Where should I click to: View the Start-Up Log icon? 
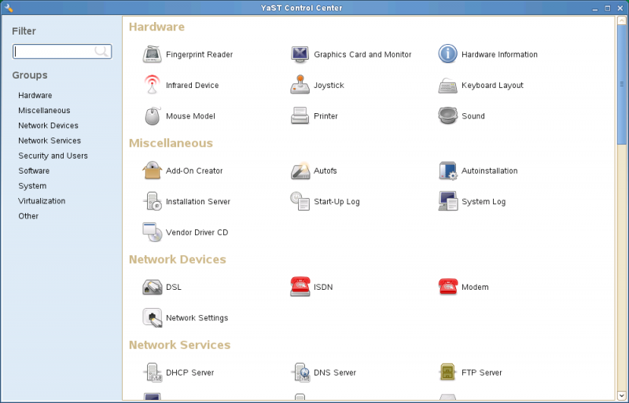click(300, 201)
